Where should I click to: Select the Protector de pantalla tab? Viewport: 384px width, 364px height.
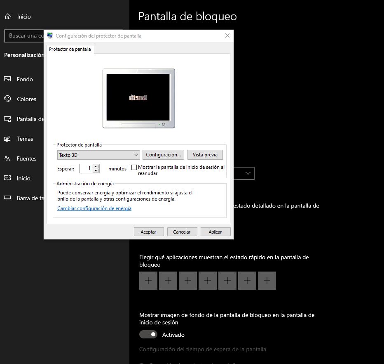[x=70, y=49]
